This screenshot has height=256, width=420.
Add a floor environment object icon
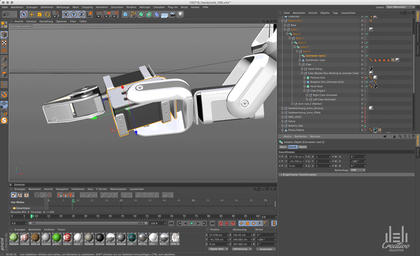164,14
